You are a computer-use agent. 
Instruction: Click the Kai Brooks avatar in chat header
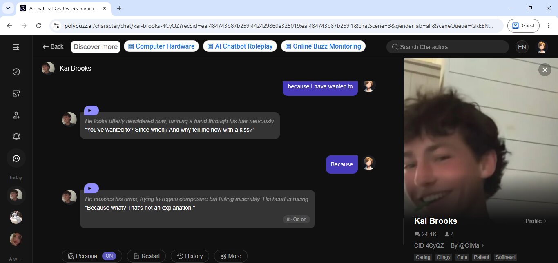pyautogui.click(x=48, y=69)
